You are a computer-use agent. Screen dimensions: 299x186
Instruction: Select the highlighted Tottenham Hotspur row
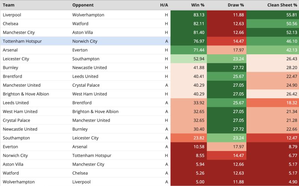point(149,41)
